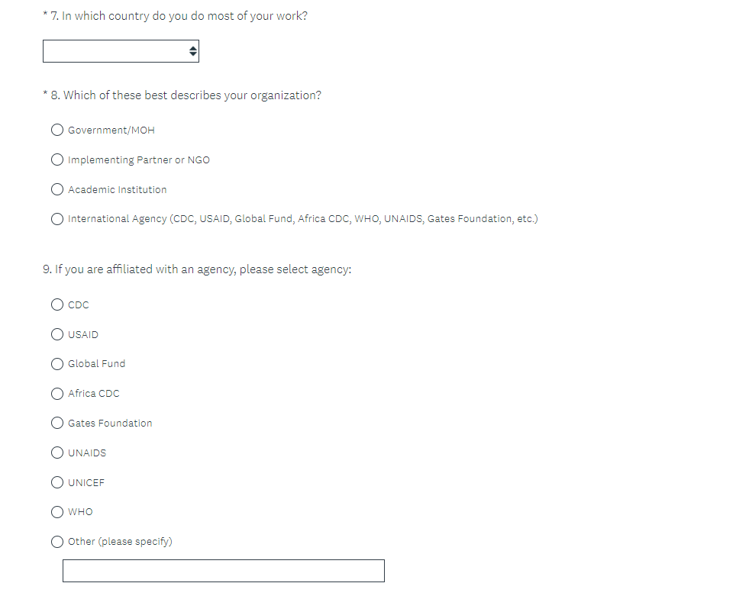Select Academic Institution radio button
The width and height of the screenshot is (736, 596).
57,189
